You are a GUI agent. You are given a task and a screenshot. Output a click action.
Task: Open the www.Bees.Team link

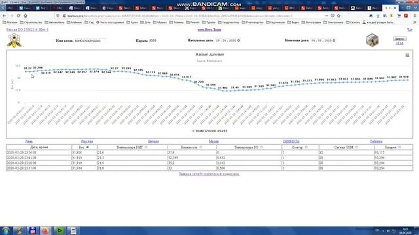coord(209,29)
